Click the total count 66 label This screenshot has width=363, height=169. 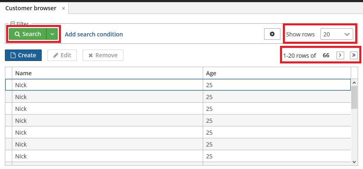(x=326, y=55)
